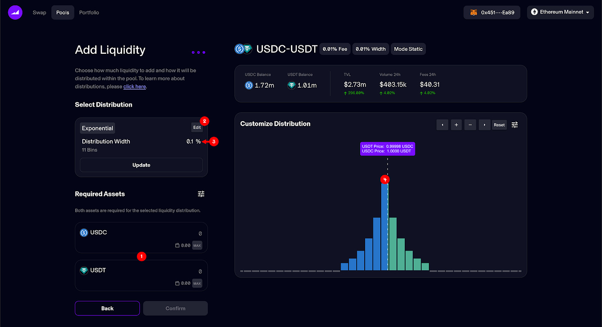Open the Portfolio tab

click(x=89, y=12)
